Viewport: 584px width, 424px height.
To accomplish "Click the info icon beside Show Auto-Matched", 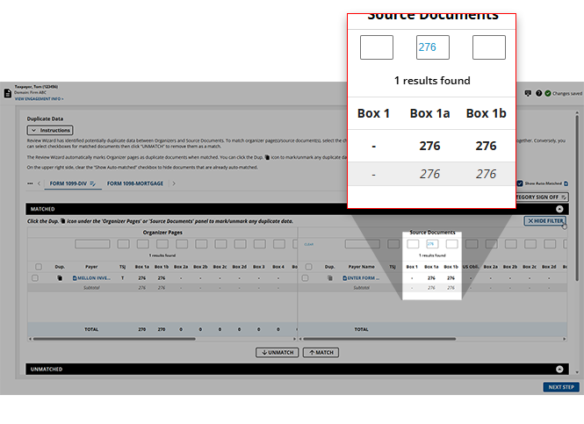I will tap(566, 183).
